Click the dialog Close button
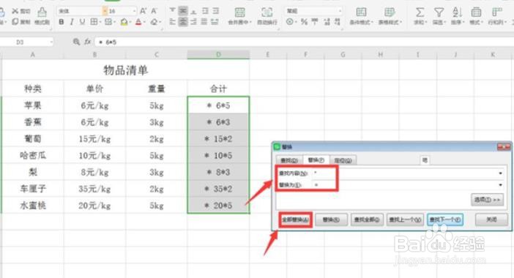Screen dimensions: 514x278 tap(491, 219)
